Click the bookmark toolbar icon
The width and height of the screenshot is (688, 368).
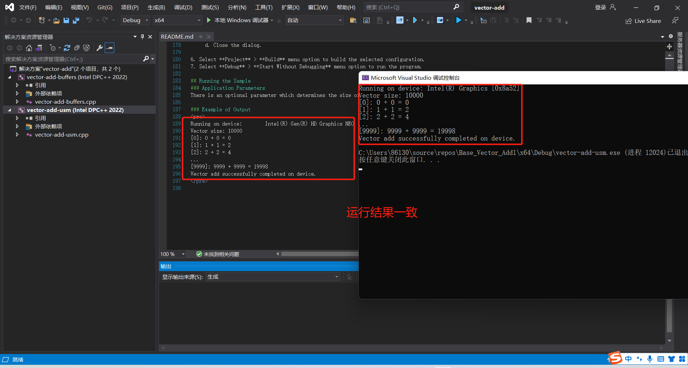coord(529,20)
